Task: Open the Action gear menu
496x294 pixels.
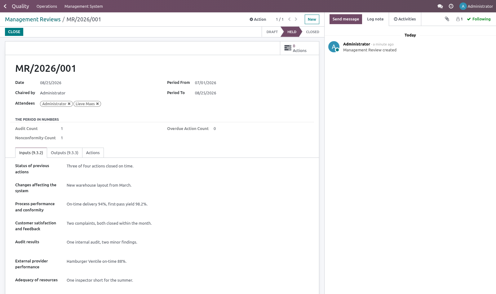Action: point(258,19)
